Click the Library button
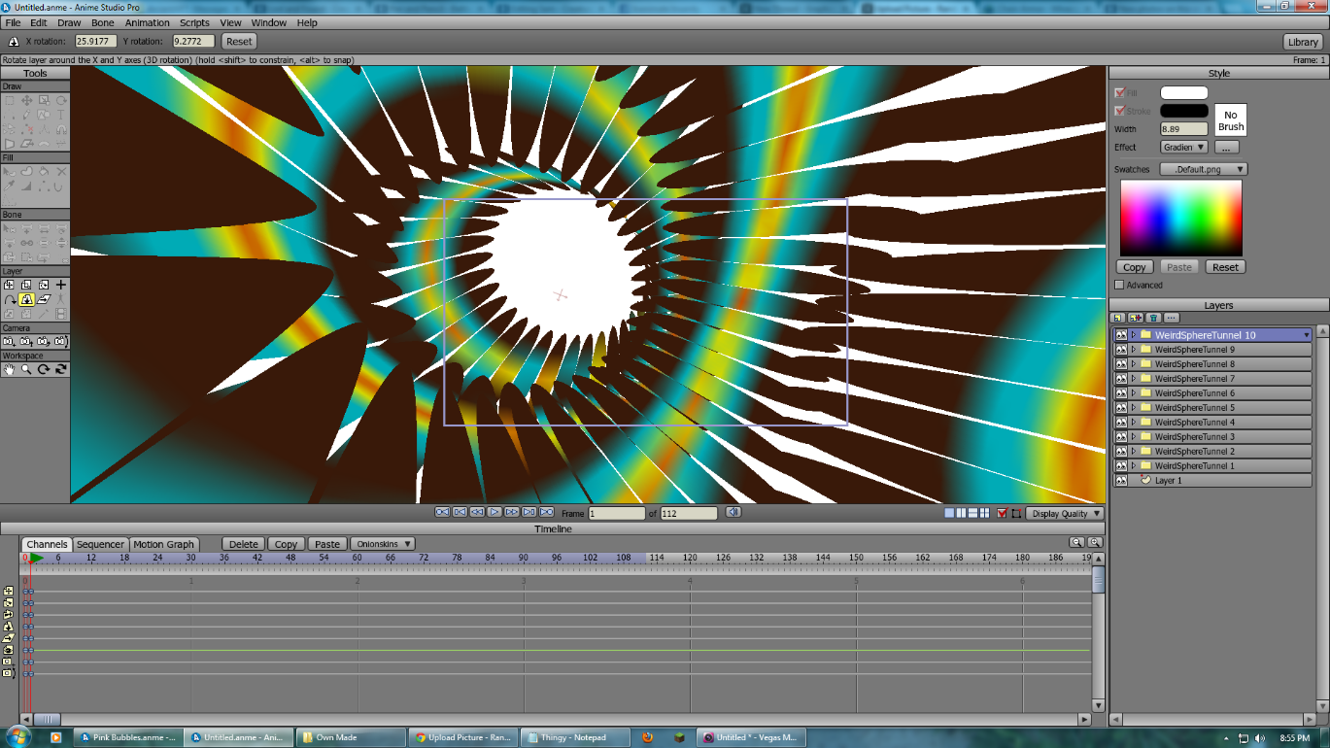This screenshot has width=1330, height=748. (x=1303, y=42)
